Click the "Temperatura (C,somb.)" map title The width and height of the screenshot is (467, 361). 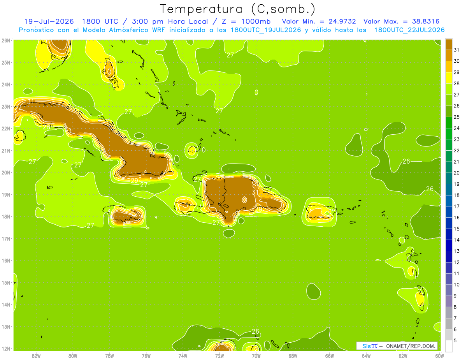237,9
